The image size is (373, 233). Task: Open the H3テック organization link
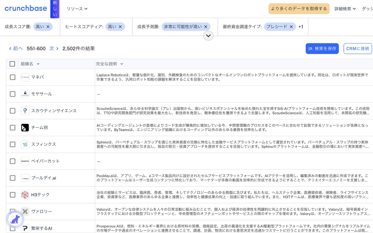click(40, 194)
